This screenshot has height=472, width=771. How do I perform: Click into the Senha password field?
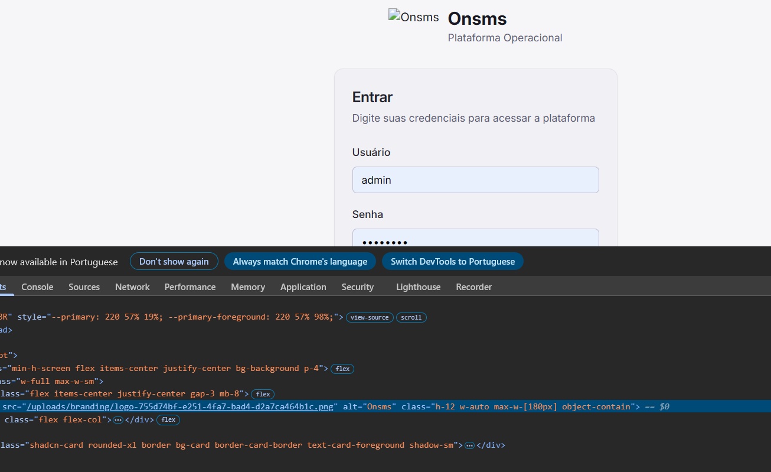point(475,239)
